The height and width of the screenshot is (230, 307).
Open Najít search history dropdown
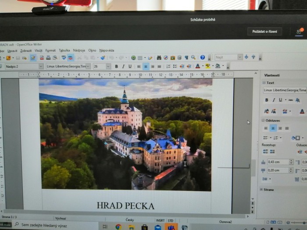240,57
